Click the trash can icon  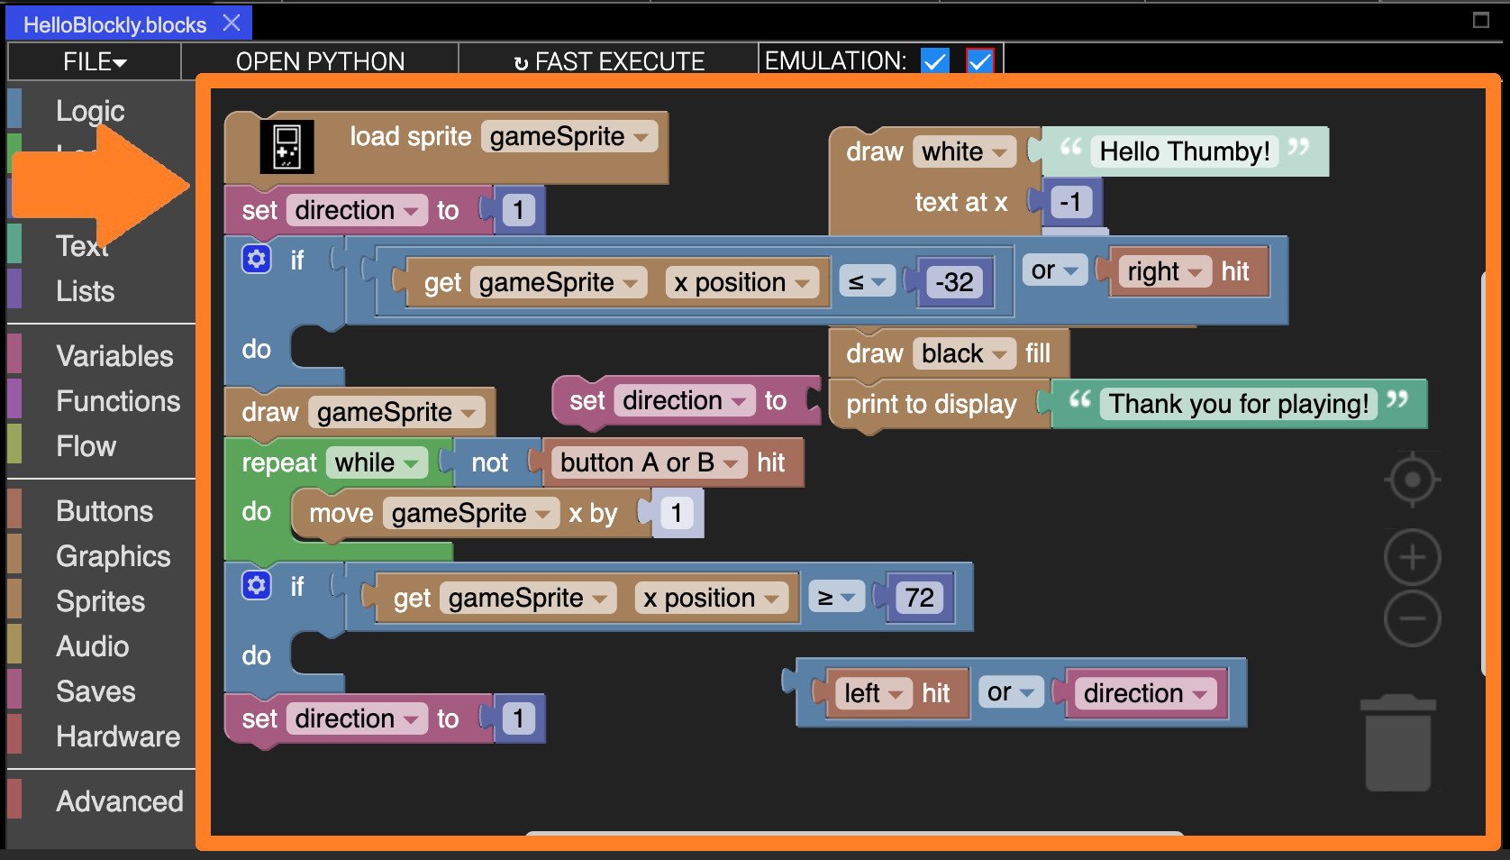(x=1397, y=744)
